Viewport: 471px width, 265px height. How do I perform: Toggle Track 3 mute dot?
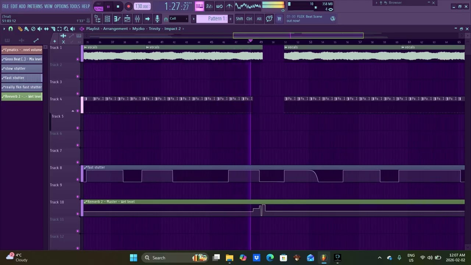coord(77,93)
